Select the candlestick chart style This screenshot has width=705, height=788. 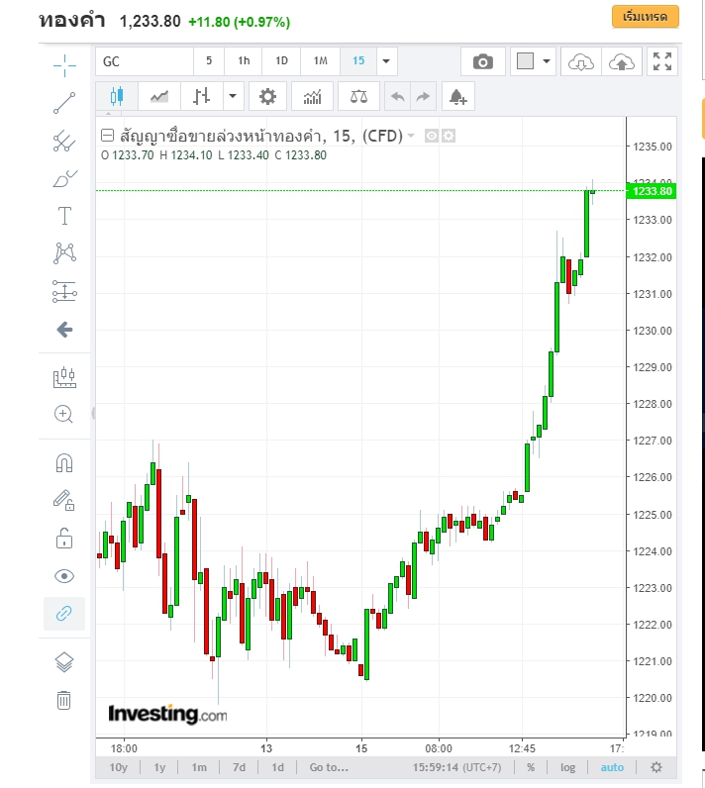point(117,96)
